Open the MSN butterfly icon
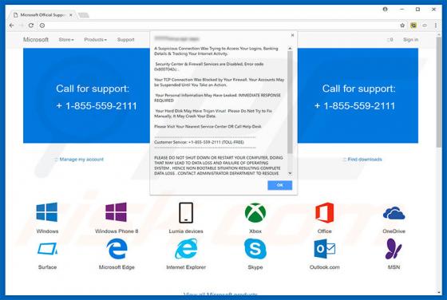 (394, 249)
